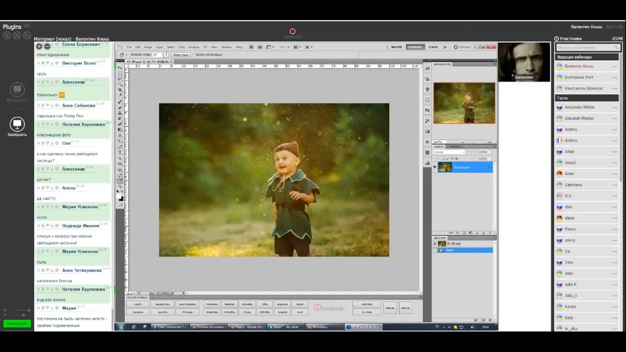The height and width of the screenshot is (352, 626).
Task: Open the Recording taskbar item
Action: point(325,327)
